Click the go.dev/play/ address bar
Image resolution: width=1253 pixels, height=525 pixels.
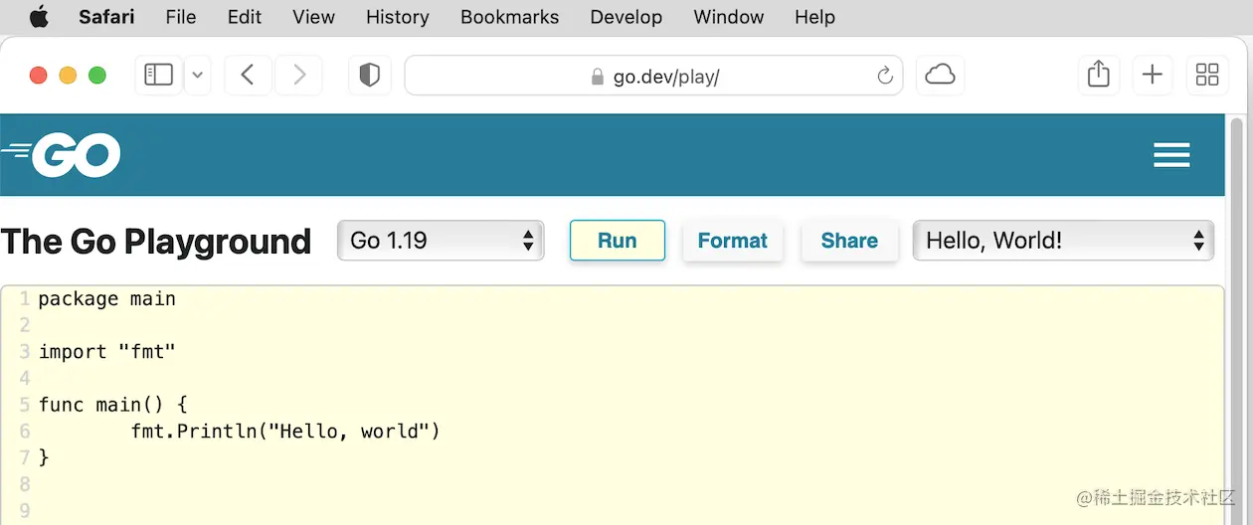pyautogui.click(x=653, y=76)
